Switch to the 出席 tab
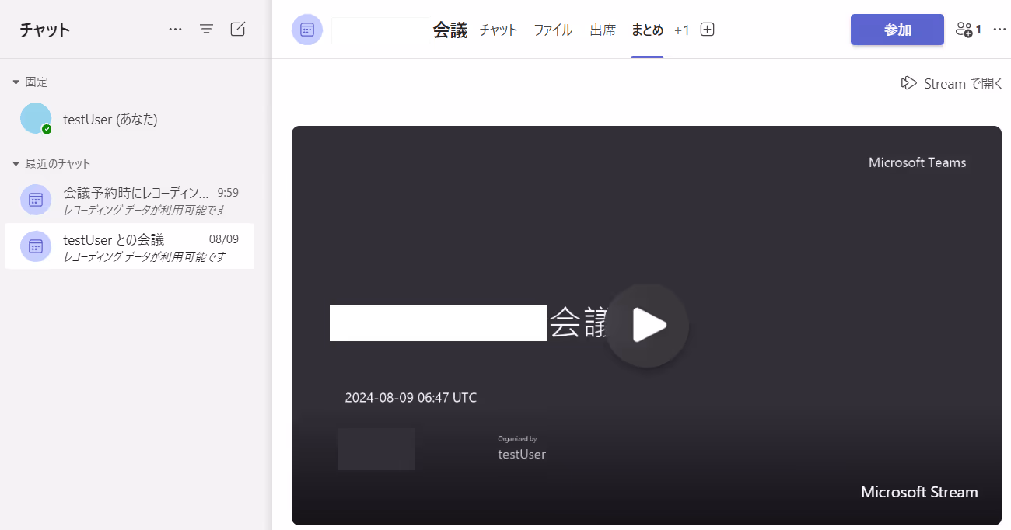The image size is (1011, 530). [603, 30]
